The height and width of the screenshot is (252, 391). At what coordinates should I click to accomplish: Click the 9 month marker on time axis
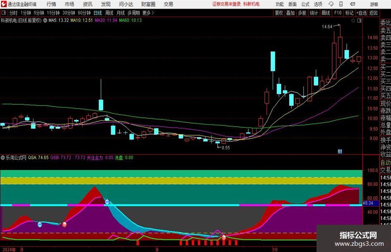(157, 250)
